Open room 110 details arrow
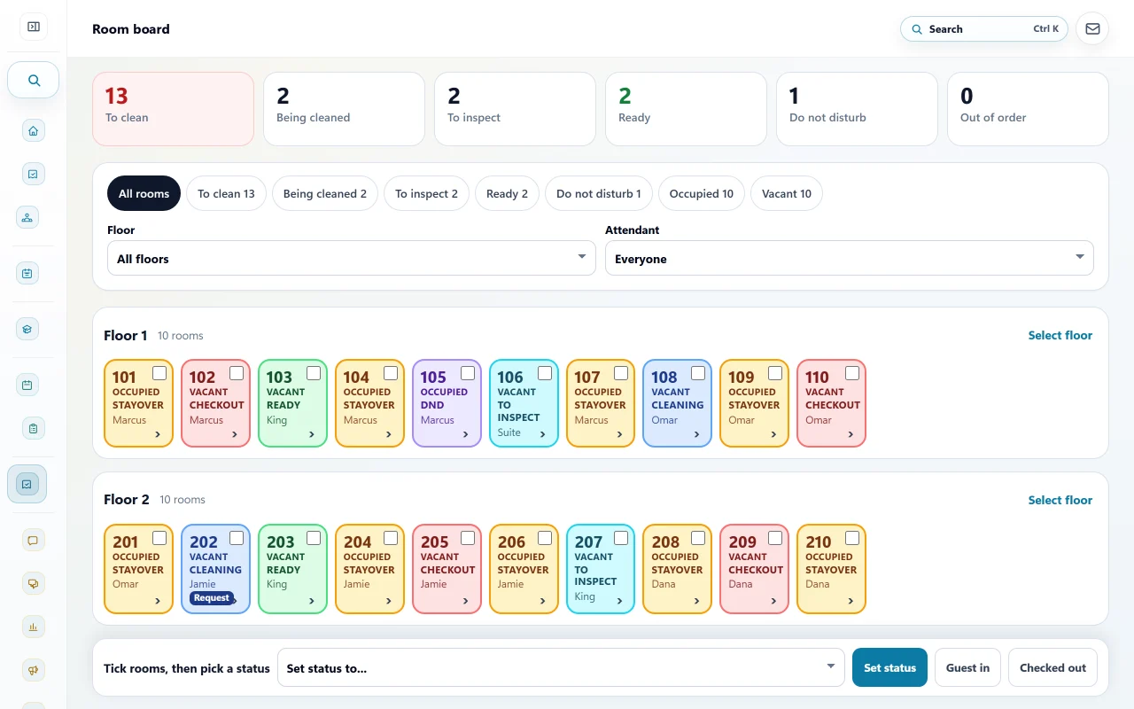This screenshot has height=709, width=1134. click(x=851, y=434)
